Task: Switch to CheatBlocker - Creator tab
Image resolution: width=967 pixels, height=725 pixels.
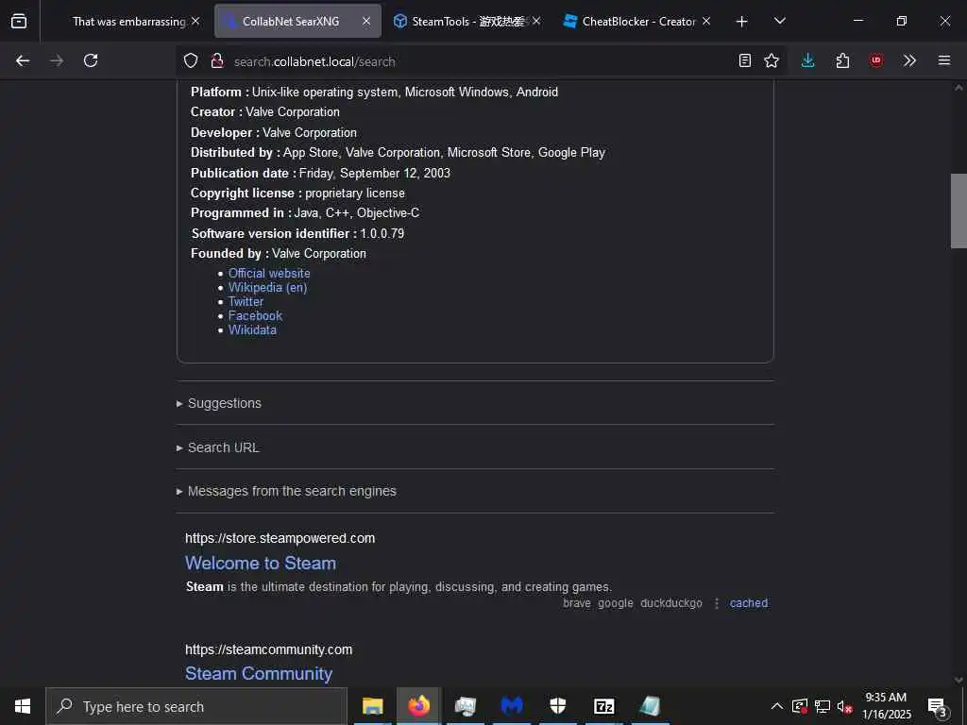Action: pos(637,22)
